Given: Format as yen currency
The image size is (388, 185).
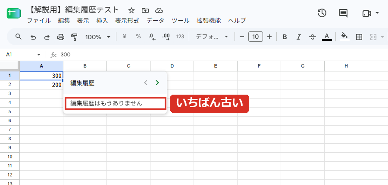Looking at the screenshot, I should click(x=125, y=37).
